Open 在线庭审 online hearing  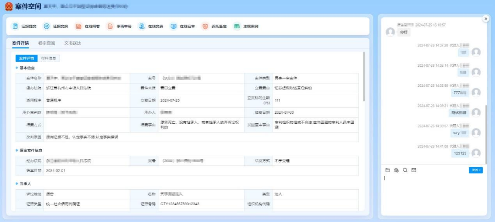(x=182, y=26)
